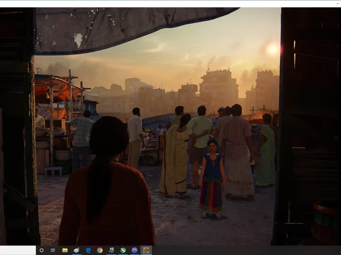
Task: Open Task View from the taskbar
Action: tap(53, 250)
